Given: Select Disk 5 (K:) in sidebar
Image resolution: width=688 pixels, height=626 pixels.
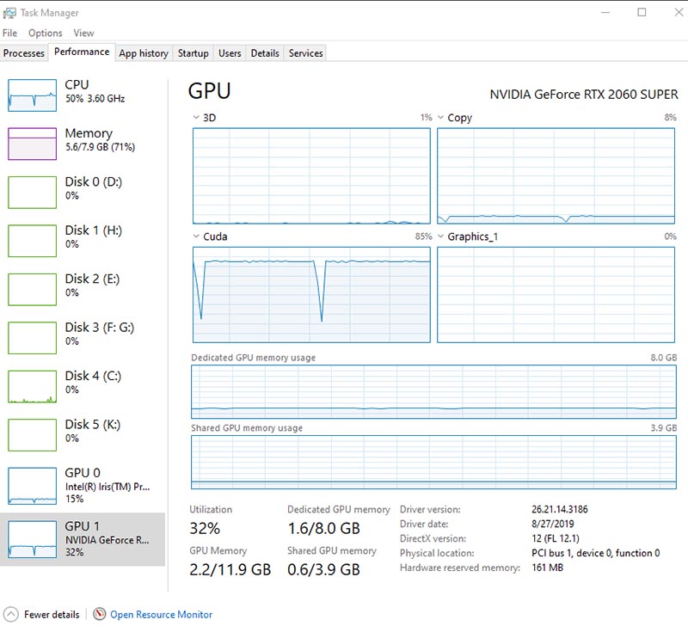Looking at the screenshot, I should (x=83, y=435).
